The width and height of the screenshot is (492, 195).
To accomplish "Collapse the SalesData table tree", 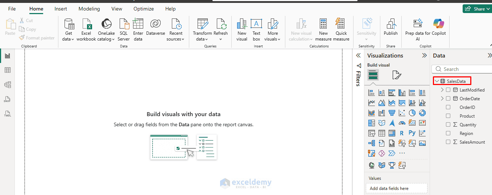I will click(437, 81).
